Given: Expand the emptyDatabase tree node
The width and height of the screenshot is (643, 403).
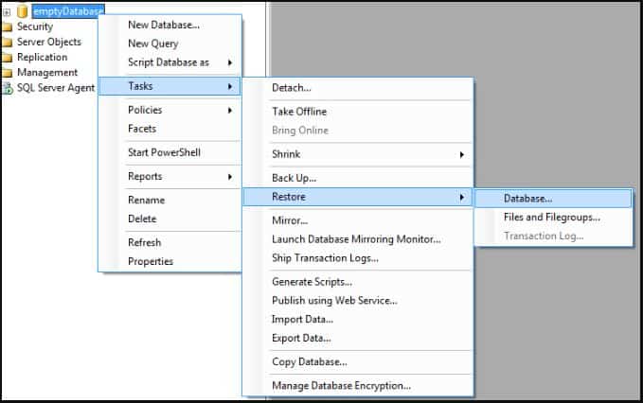Looking at the screenshot, I should pos(7,12).
